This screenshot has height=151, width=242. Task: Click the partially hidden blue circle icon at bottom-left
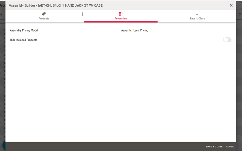(4, 145)
